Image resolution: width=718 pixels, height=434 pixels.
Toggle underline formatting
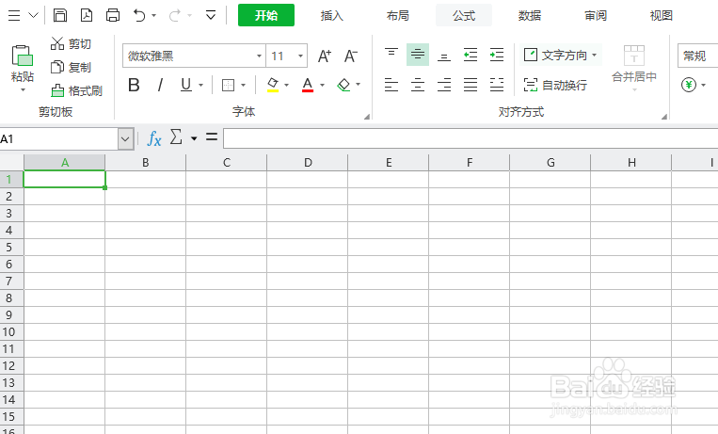[x=186, y=85]
